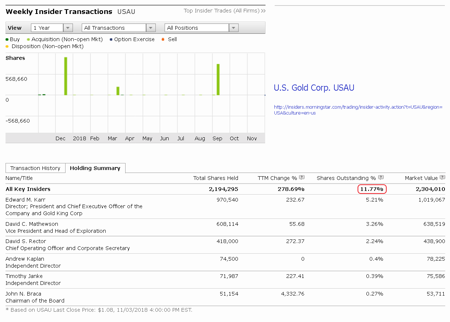Click the double-chevron icon beside Top Insider Trades
Viewport: 450px width, 322px height.
click(x=263, y=11)
